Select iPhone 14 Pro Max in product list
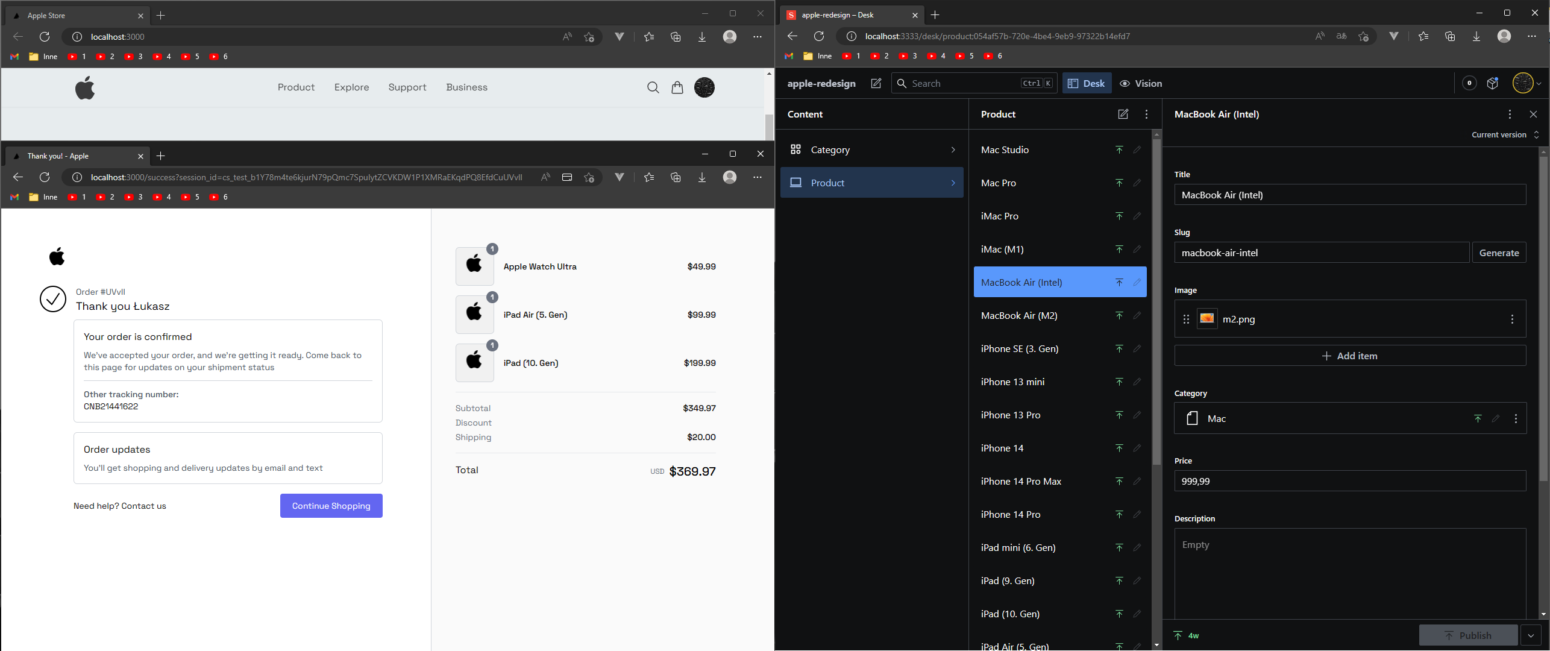This screenshot has width=1550, height=651. pyautogui.click(x=1021, y=481)
